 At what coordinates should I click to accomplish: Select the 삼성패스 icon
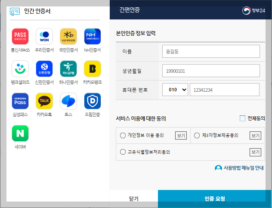pyautogui.click(x=20, y=101)
